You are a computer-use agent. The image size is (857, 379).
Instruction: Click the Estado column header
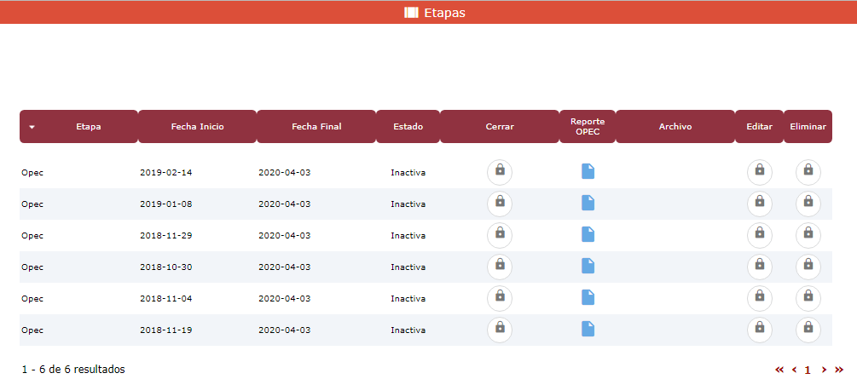tap(408, 127)
